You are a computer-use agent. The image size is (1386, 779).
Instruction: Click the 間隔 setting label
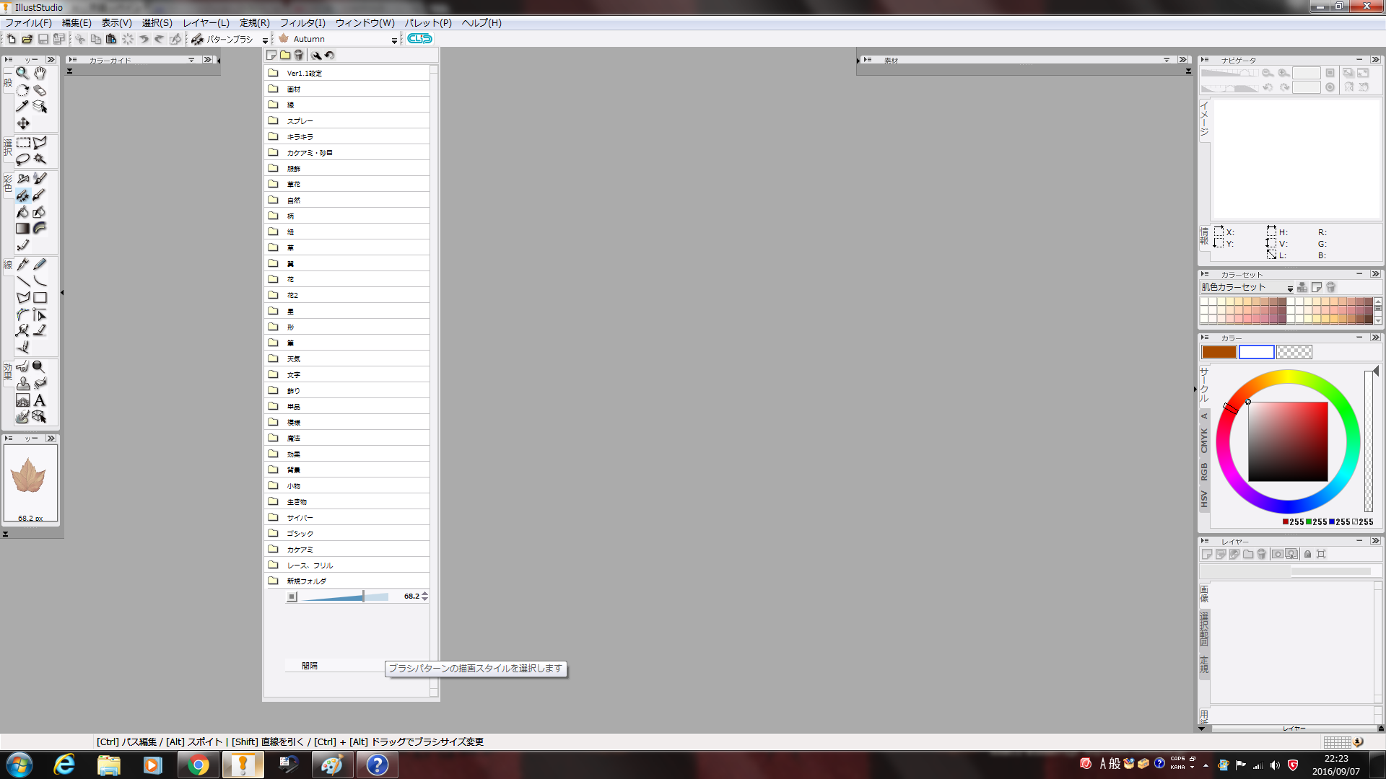click(x=310, y=666)
